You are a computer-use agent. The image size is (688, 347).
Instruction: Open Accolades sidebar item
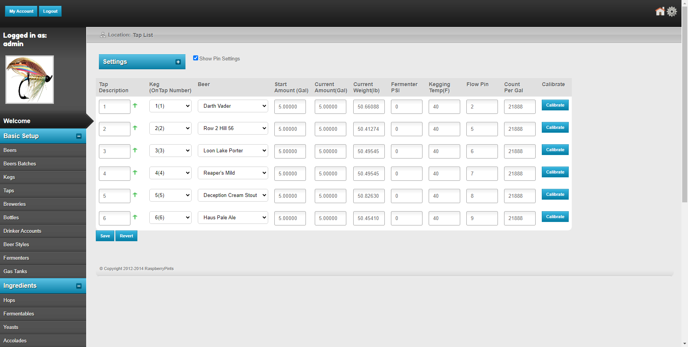click(43, 341)
